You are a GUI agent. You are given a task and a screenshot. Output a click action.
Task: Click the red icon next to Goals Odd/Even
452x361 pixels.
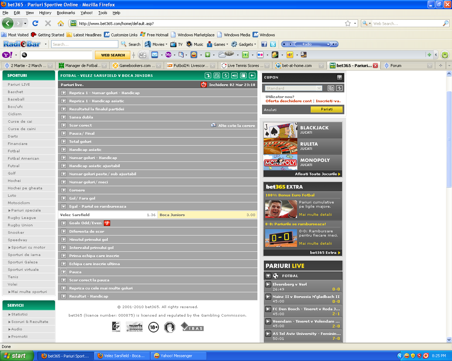point(107,223)
